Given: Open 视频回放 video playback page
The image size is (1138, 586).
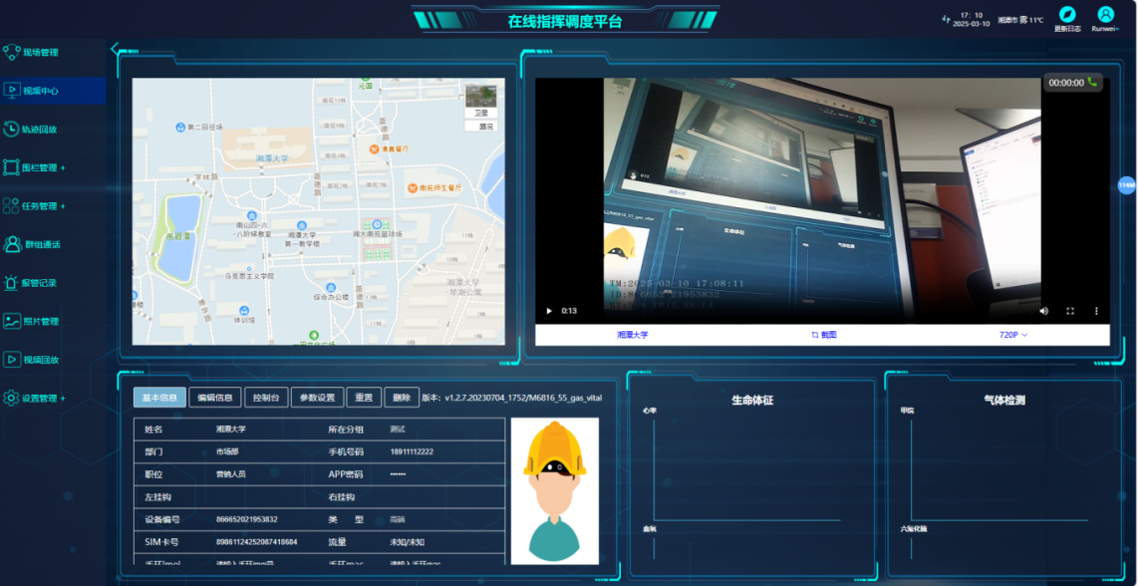Looking at the screenshot, I should (41, 360).
